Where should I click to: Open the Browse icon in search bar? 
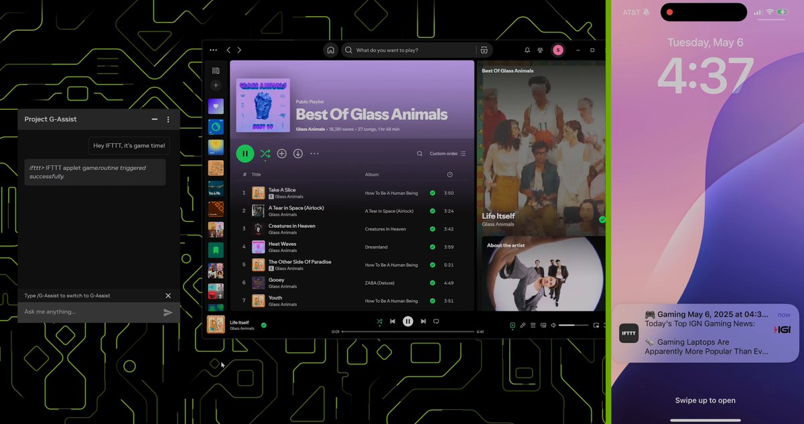point(484,50)
